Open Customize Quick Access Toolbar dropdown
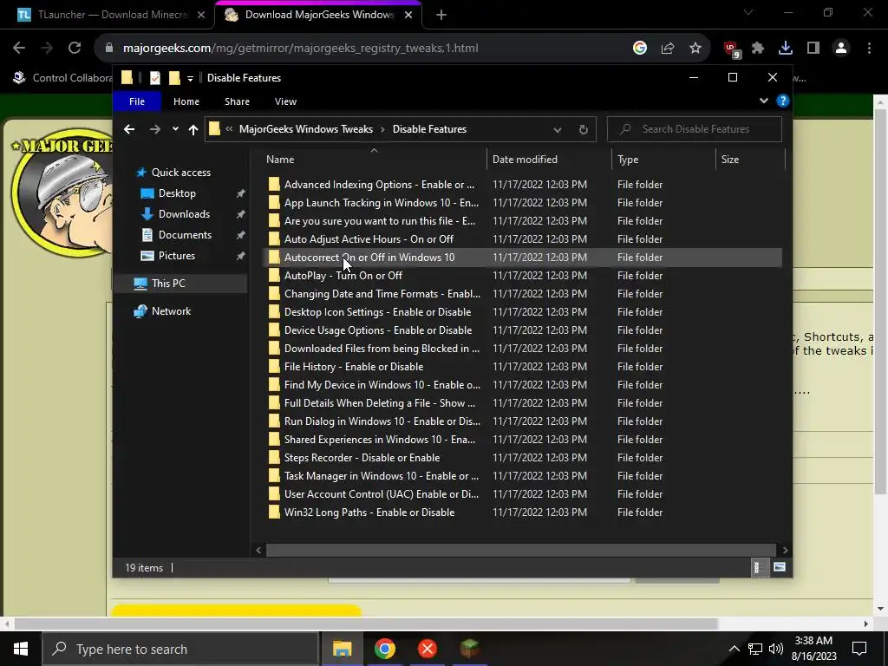The width and height of the screenshot is (888, 666). (x=190, y=78)
